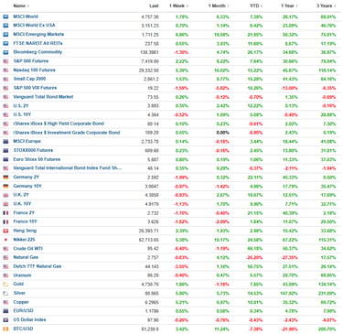Sort by 3 Years column header
This screenshot has width=343, height=334.
(326, 5)
